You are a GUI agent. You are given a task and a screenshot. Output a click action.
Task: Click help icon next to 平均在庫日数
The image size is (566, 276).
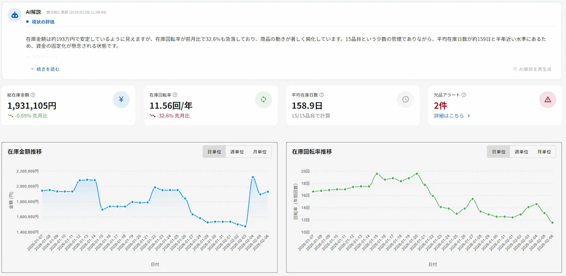coord(322,95)
